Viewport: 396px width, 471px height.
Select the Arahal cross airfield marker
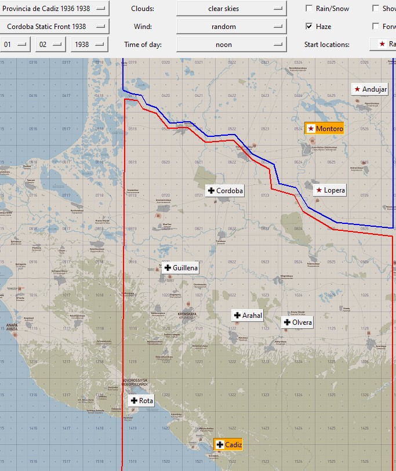point(248,316)
